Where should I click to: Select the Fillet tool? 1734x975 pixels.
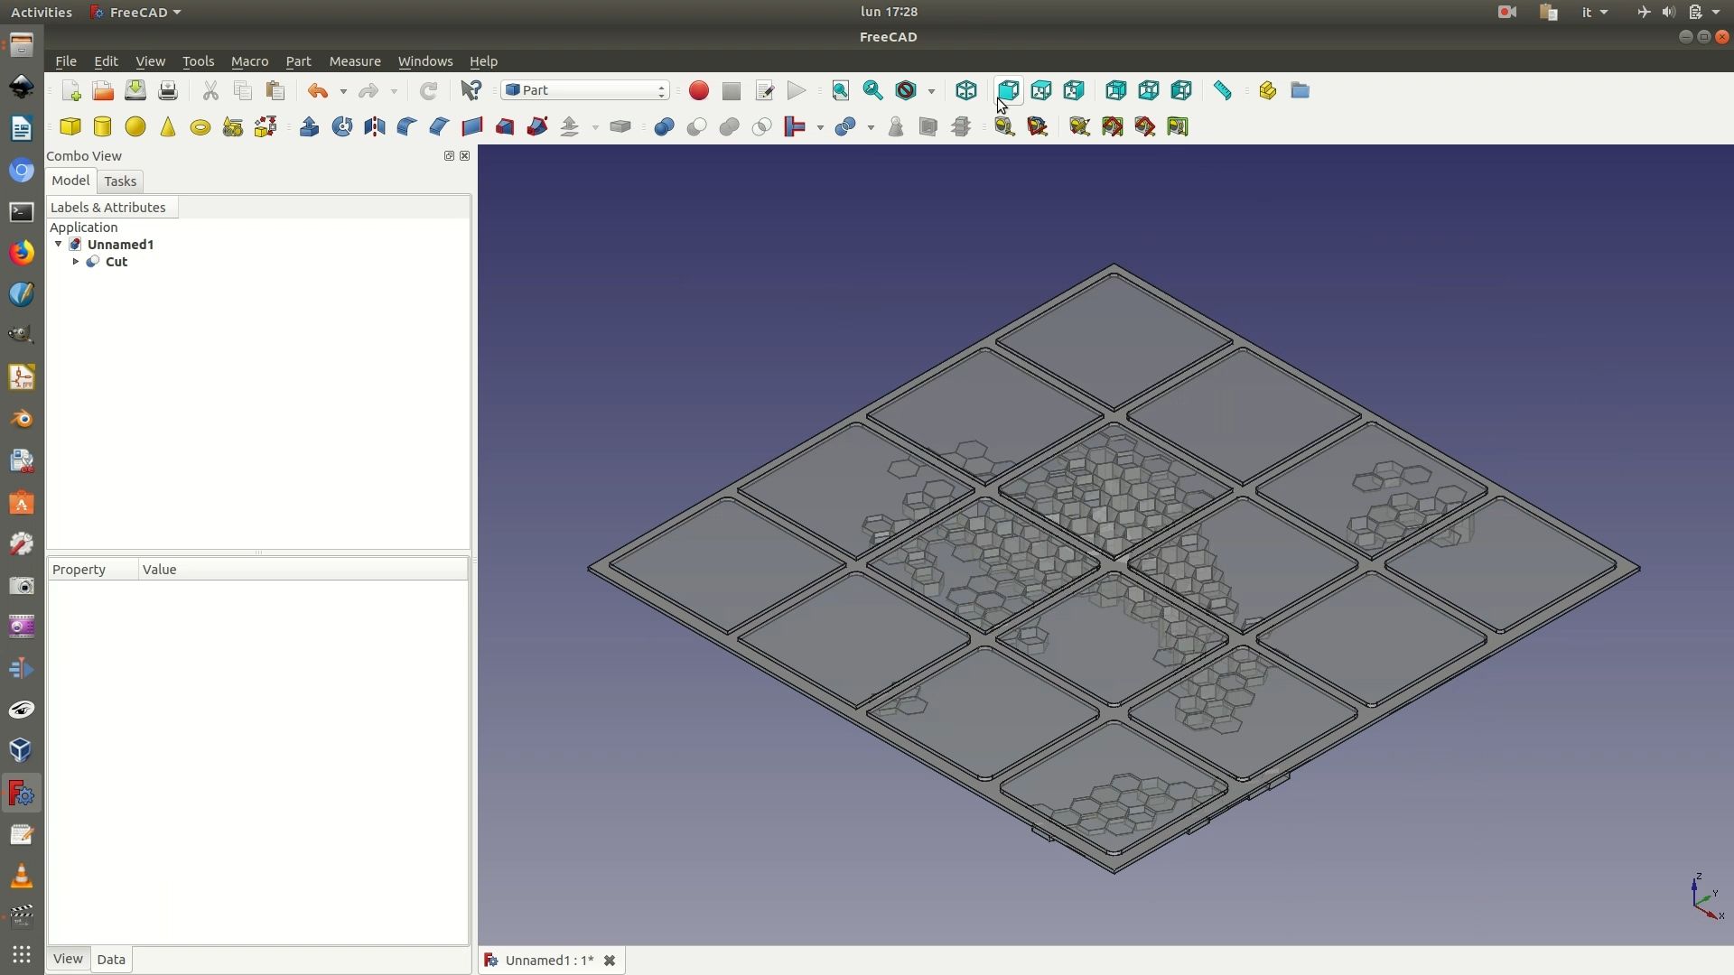[x=407, y=126]
